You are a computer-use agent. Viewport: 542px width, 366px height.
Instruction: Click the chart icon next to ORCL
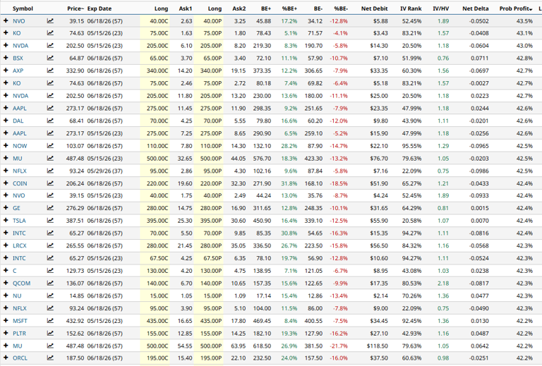(50, 358)
